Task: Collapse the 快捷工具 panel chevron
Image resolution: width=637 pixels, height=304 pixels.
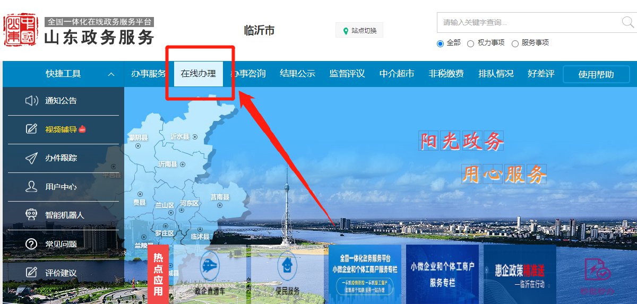Action: (x=111, y=74)
